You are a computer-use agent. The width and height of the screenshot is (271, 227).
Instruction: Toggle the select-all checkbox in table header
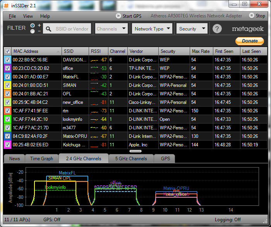tap(7, 51)
